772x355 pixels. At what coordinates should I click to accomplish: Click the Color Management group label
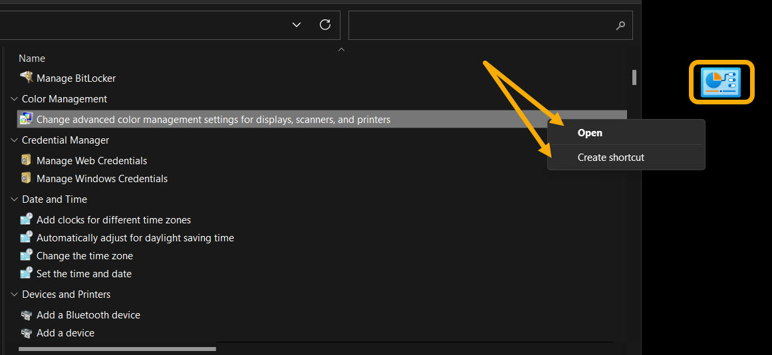(x=64, y=99)
